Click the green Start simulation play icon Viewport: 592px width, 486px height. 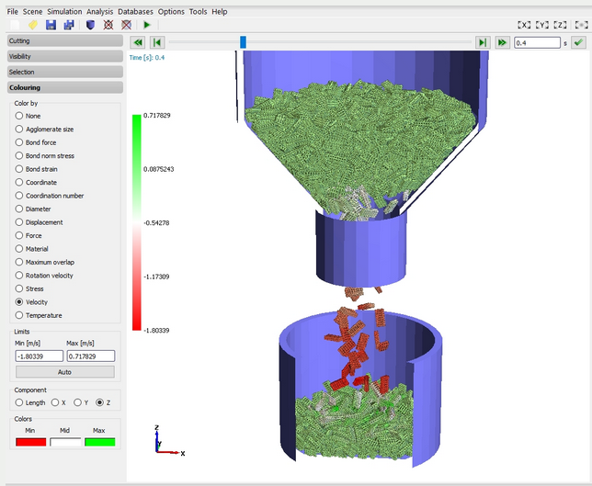tap(146, 25)
